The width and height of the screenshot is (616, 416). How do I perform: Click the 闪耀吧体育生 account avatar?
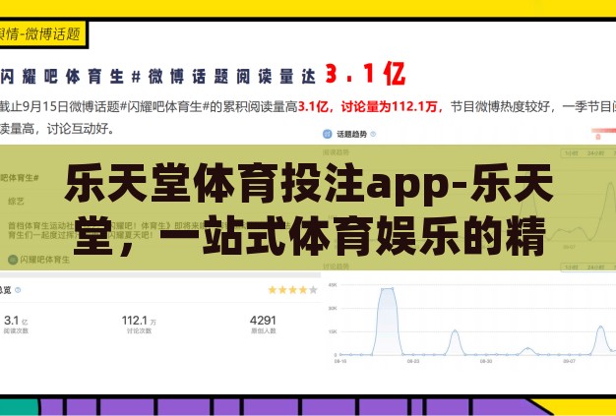(13, 260)
